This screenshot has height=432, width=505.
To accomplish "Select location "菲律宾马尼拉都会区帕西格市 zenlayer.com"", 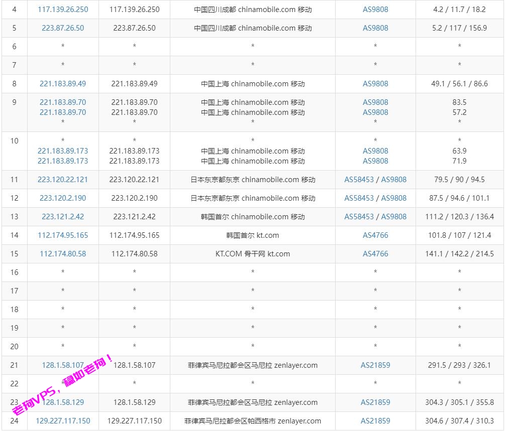I will [x=253, y=421].
